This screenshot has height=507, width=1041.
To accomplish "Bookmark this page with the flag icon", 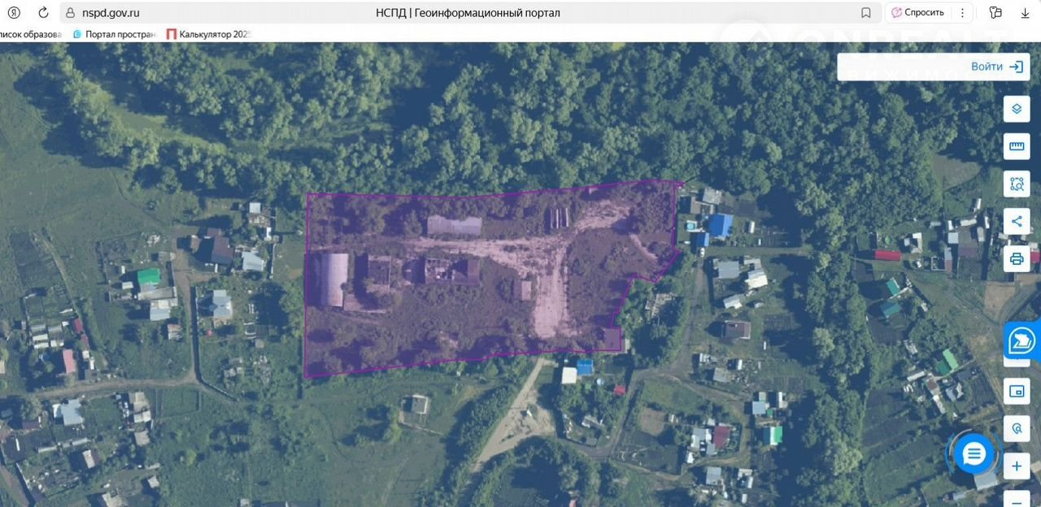I will coord(866,13).
